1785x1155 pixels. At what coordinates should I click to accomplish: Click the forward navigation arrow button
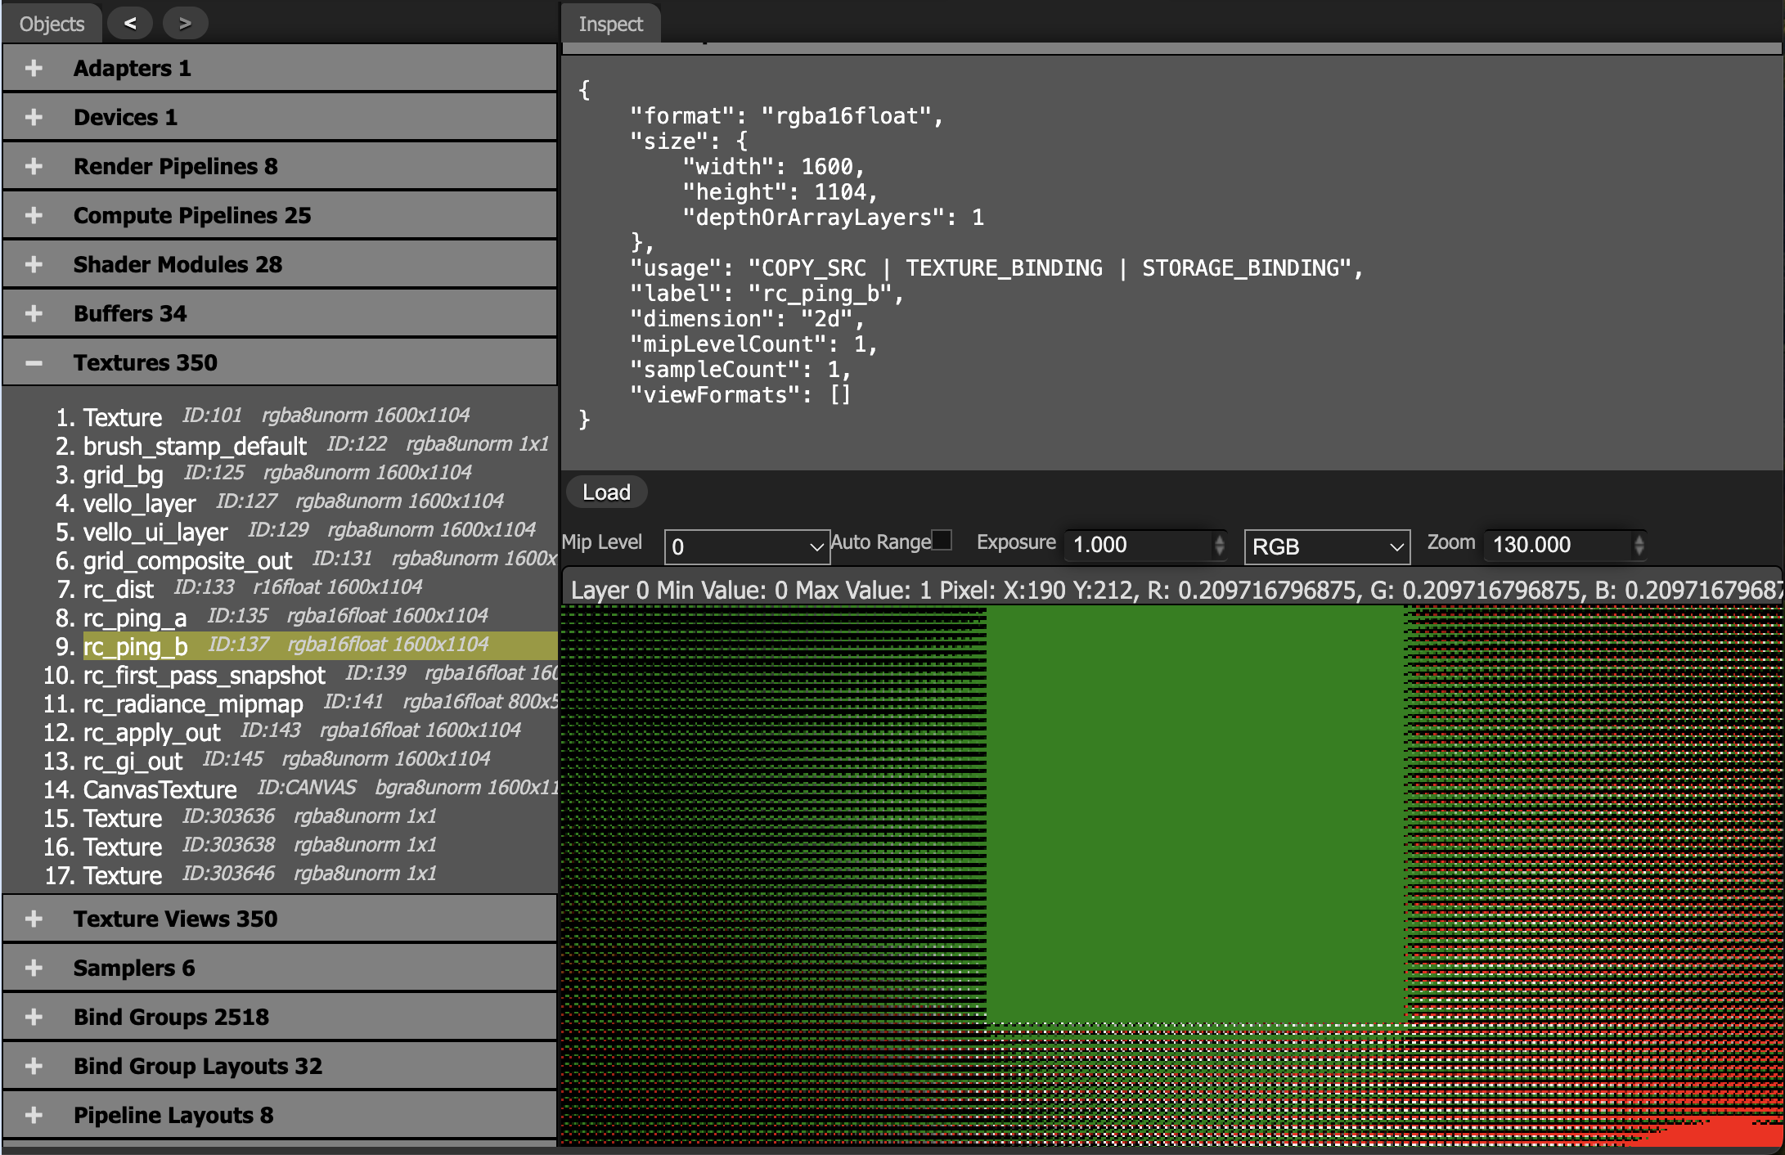(185, 23)
